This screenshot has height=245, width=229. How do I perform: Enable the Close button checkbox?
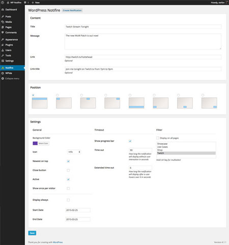click(x=68, y=170)
